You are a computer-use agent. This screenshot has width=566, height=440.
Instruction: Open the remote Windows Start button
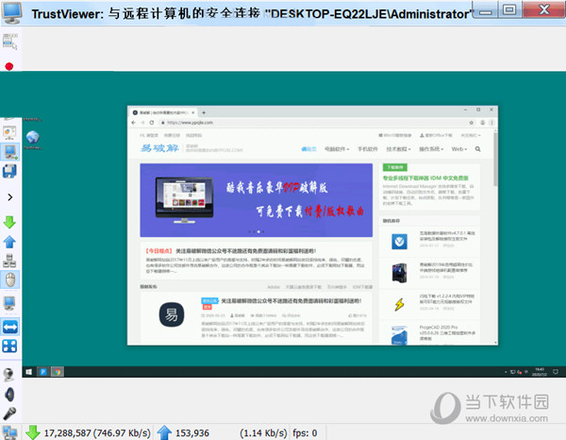click(29, 372)
